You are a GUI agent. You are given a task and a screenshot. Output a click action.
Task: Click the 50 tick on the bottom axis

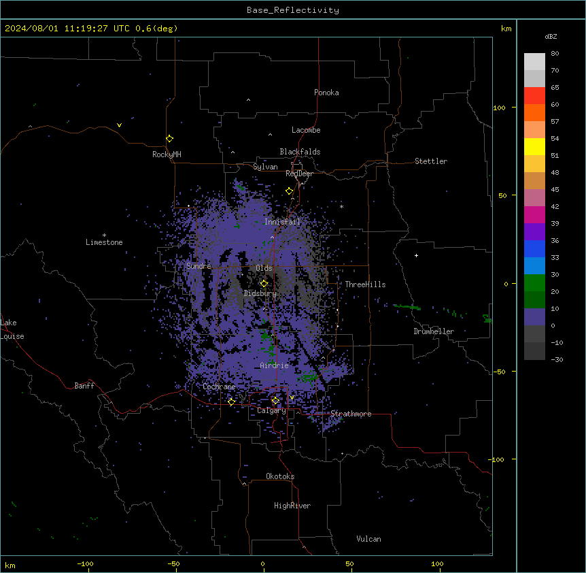[350, 563]
